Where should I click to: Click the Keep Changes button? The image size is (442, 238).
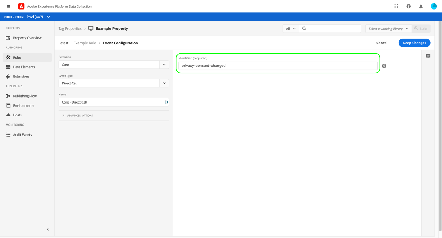point(414,43)
